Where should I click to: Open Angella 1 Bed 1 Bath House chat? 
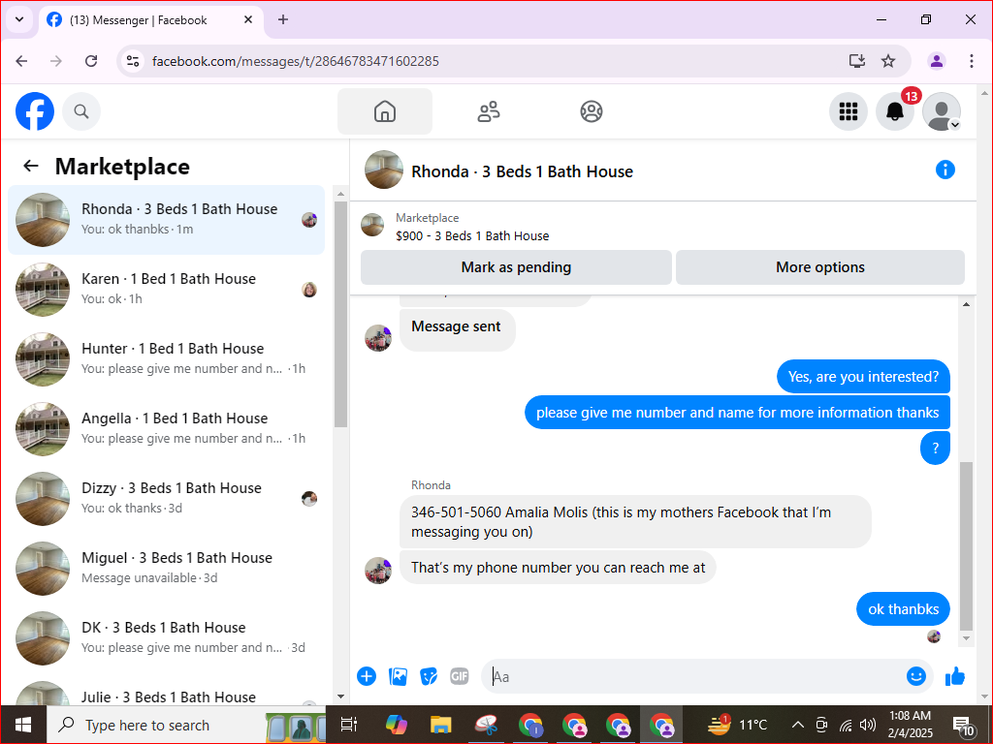[167, 428]
